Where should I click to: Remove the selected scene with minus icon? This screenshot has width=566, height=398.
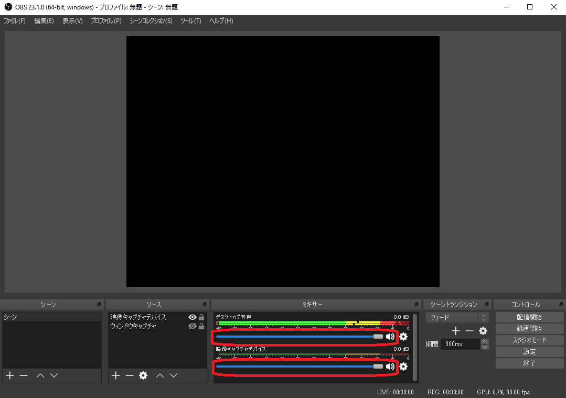[24, 375]
